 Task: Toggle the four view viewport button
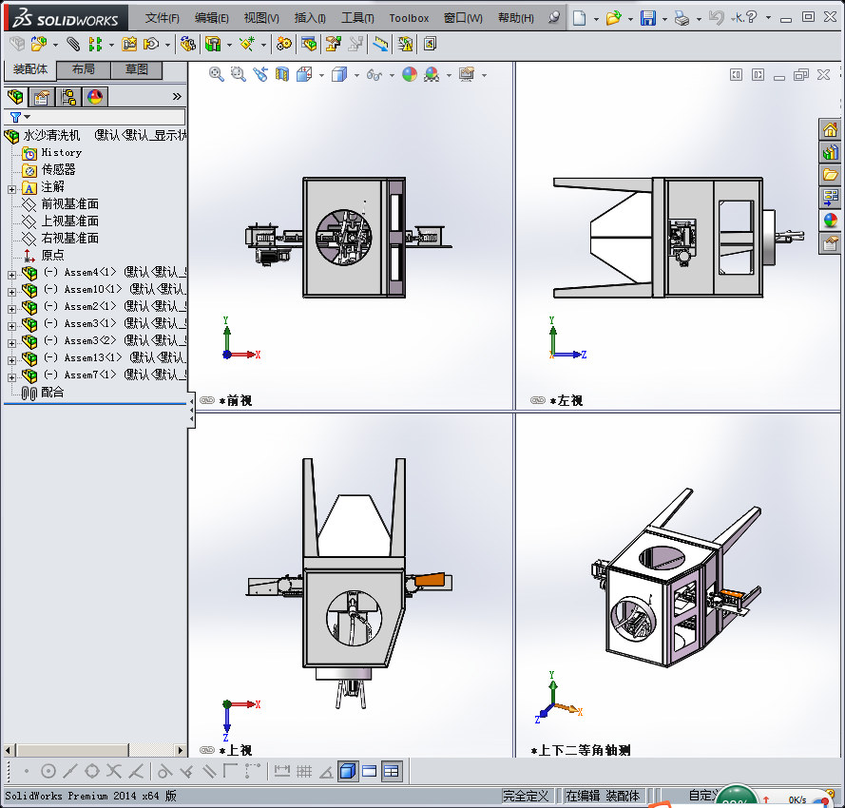pyautogui.click(x=392, y=771)
